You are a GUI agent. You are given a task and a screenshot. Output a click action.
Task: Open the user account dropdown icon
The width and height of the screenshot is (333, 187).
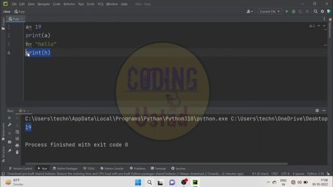click(x=250, y=11)
